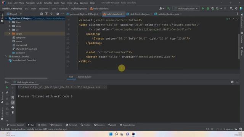
Task: Open the Notifications side panel
Action: [242, 21]
